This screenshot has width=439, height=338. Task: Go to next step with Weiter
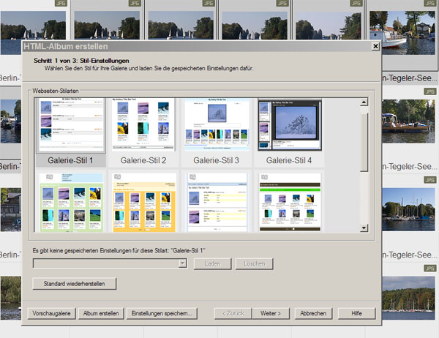pyautogui.click(x=271, y=313)
